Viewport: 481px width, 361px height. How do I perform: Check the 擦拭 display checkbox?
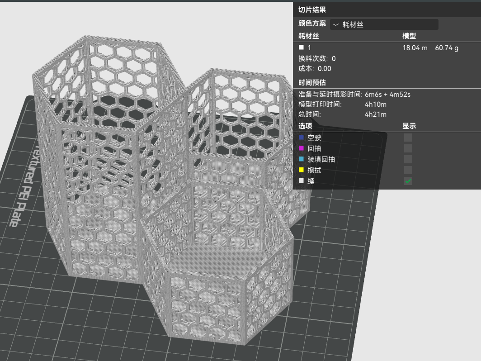point(408,170)
